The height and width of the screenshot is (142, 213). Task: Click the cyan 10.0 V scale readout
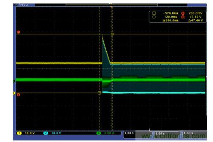[56, 133]
